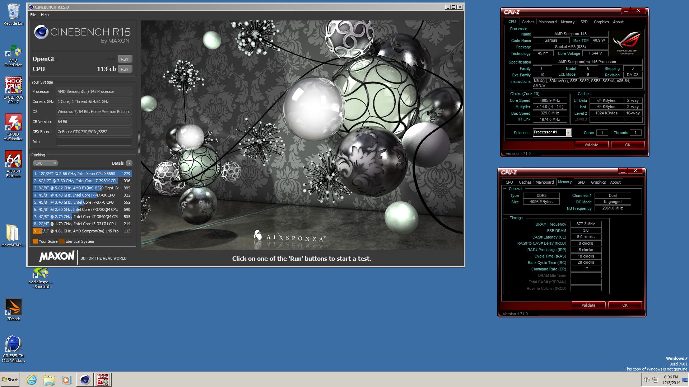The height and width of the screenshot is (387, 689).
Task: Open Windows Explorer folder in taskbar
Action: click(49, 380)
